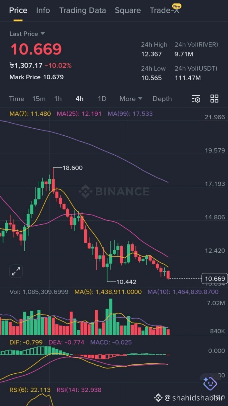The height and width of the screenshot is (406, 228).
Task: Tap the RSI(14): 32.938 label
Action: click(x=79, y=390)
